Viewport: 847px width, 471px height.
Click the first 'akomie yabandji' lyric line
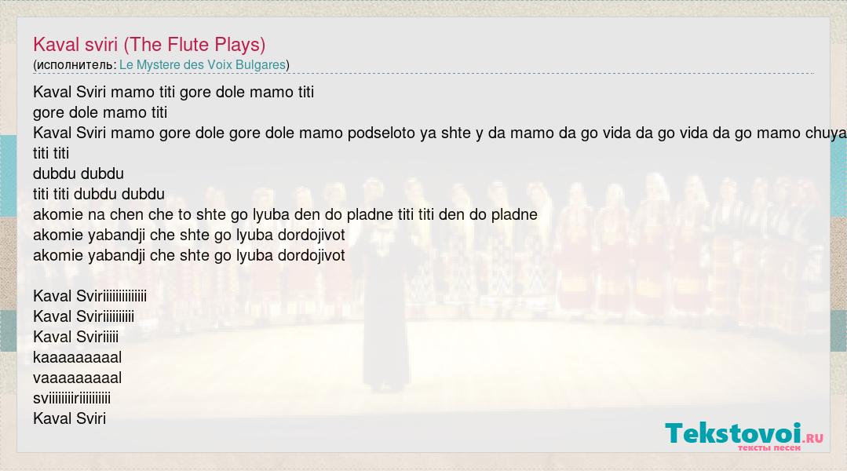(189, 235)
